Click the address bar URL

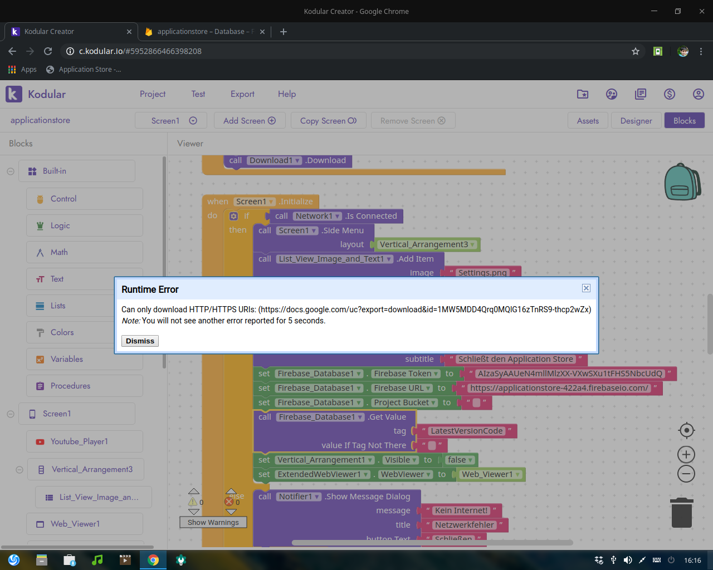[140, 51]
